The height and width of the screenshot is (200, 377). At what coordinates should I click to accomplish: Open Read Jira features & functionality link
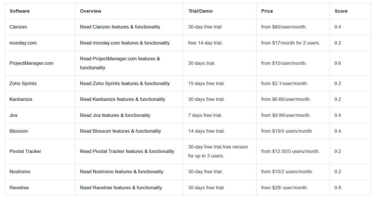point(115,115)
